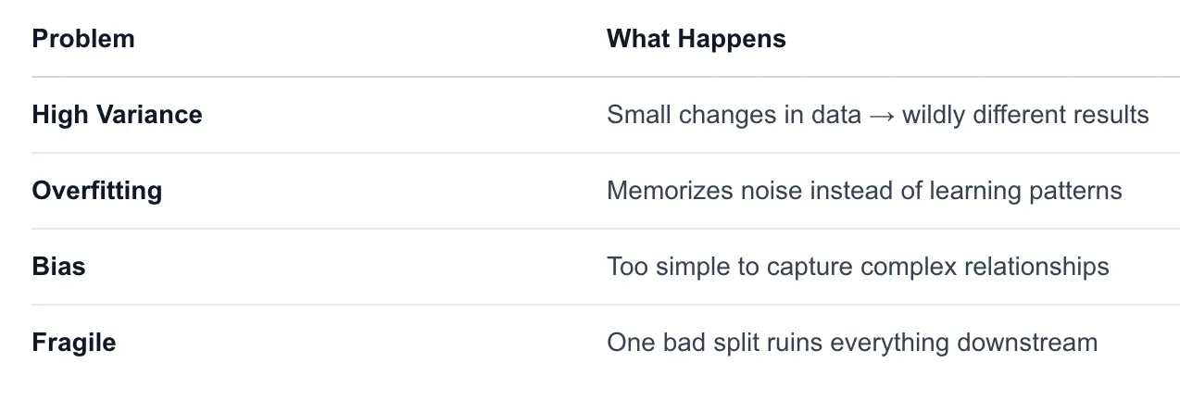Click the "What Happens" column header
Screen dimensions: 1180x413
tap(697, 39)
